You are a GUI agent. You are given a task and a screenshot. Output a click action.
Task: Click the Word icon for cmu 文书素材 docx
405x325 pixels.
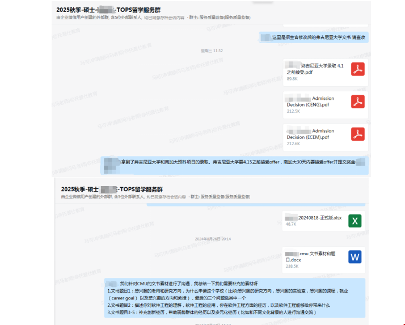(x=355, y=257)
